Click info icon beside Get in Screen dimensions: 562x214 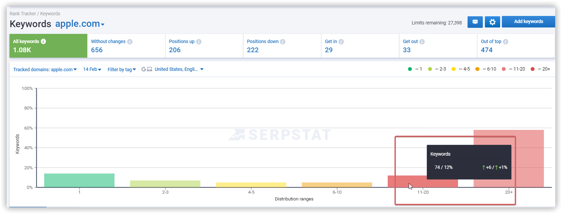point(341,42)
